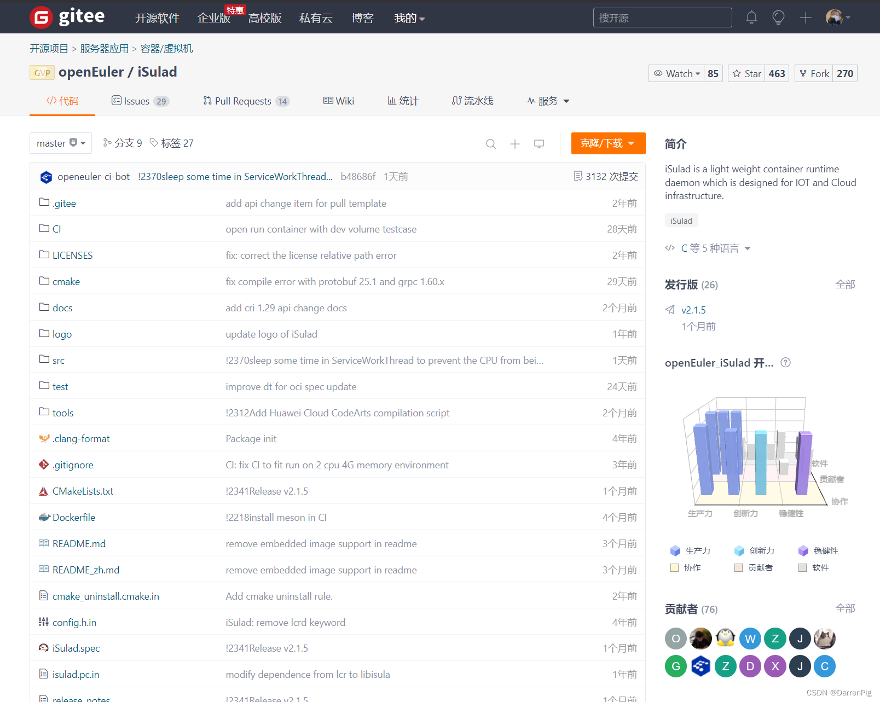
Task: Expand the 克隆/下载 dropdown
Action: click(608, 143)
